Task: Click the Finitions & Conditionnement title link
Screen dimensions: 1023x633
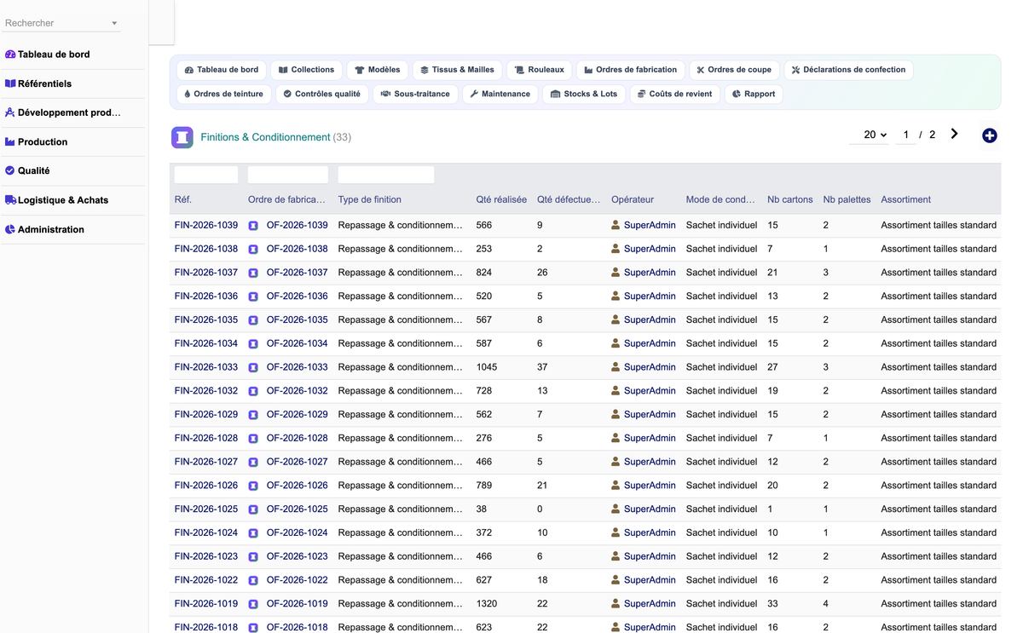Action: 265,137
